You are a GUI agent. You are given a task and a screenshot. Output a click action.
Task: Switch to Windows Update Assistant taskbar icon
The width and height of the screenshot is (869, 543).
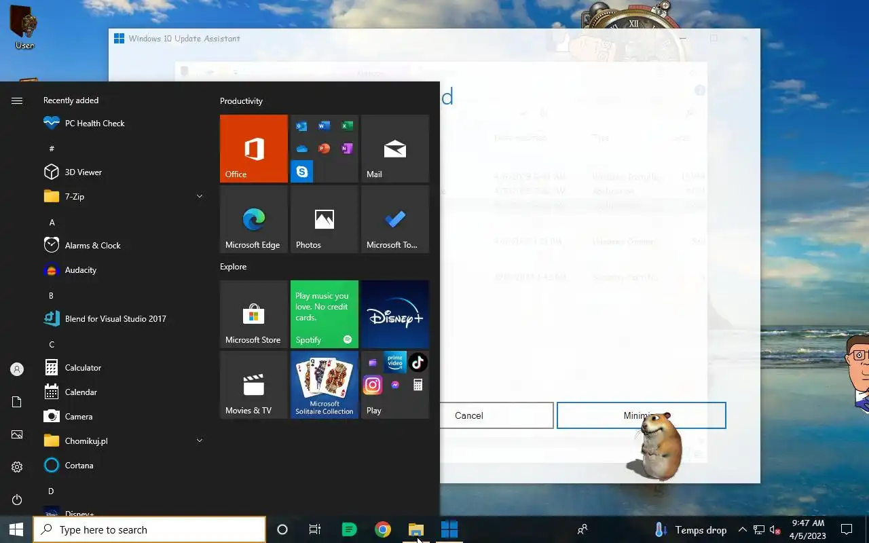click(x=449, y=529)
